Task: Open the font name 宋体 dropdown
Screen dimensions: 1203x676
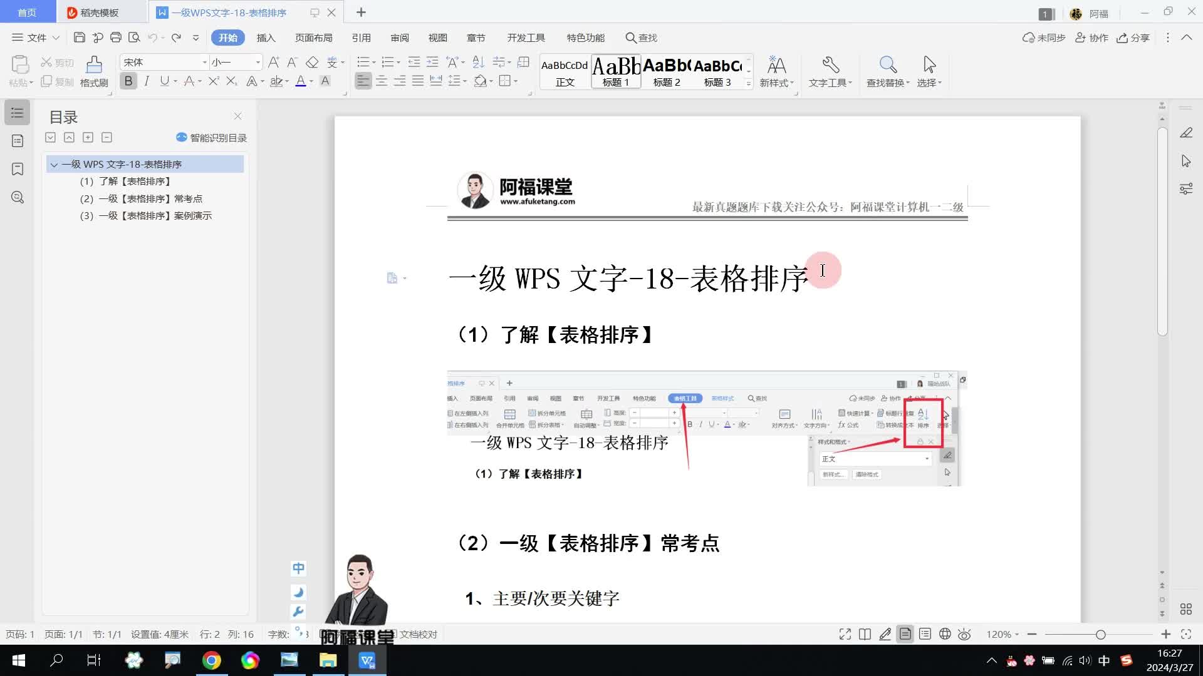Action: click(x=204, y=62)
